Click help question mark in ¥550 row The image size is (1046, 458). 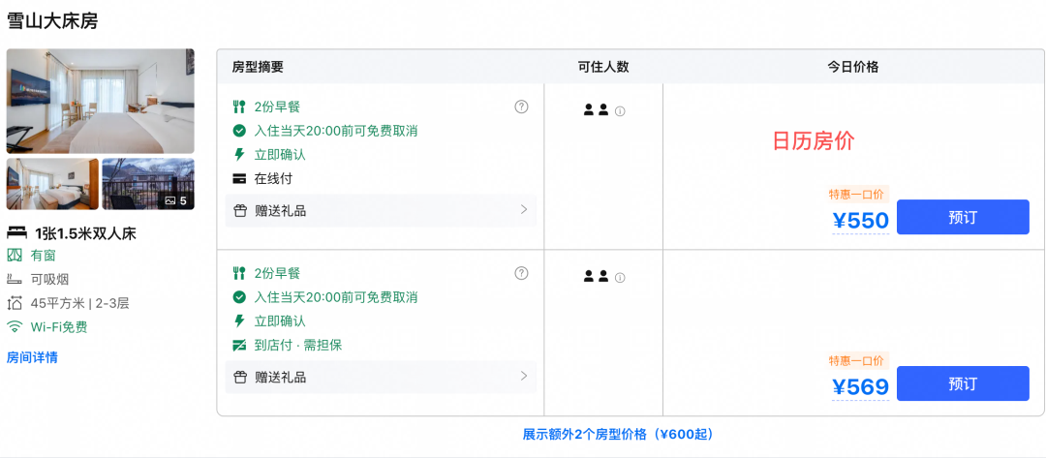tap(522, 107)
